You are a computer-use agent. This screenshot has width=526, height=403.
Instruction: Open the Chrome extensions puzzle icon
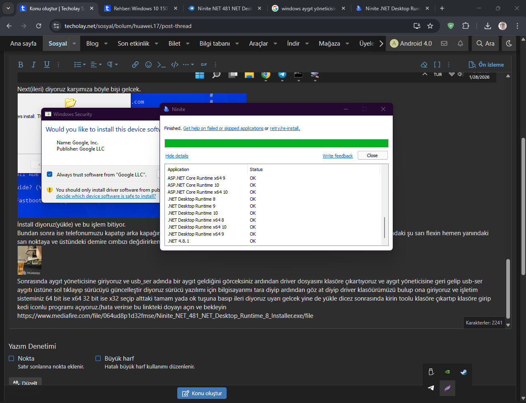[x=466, y=26]
